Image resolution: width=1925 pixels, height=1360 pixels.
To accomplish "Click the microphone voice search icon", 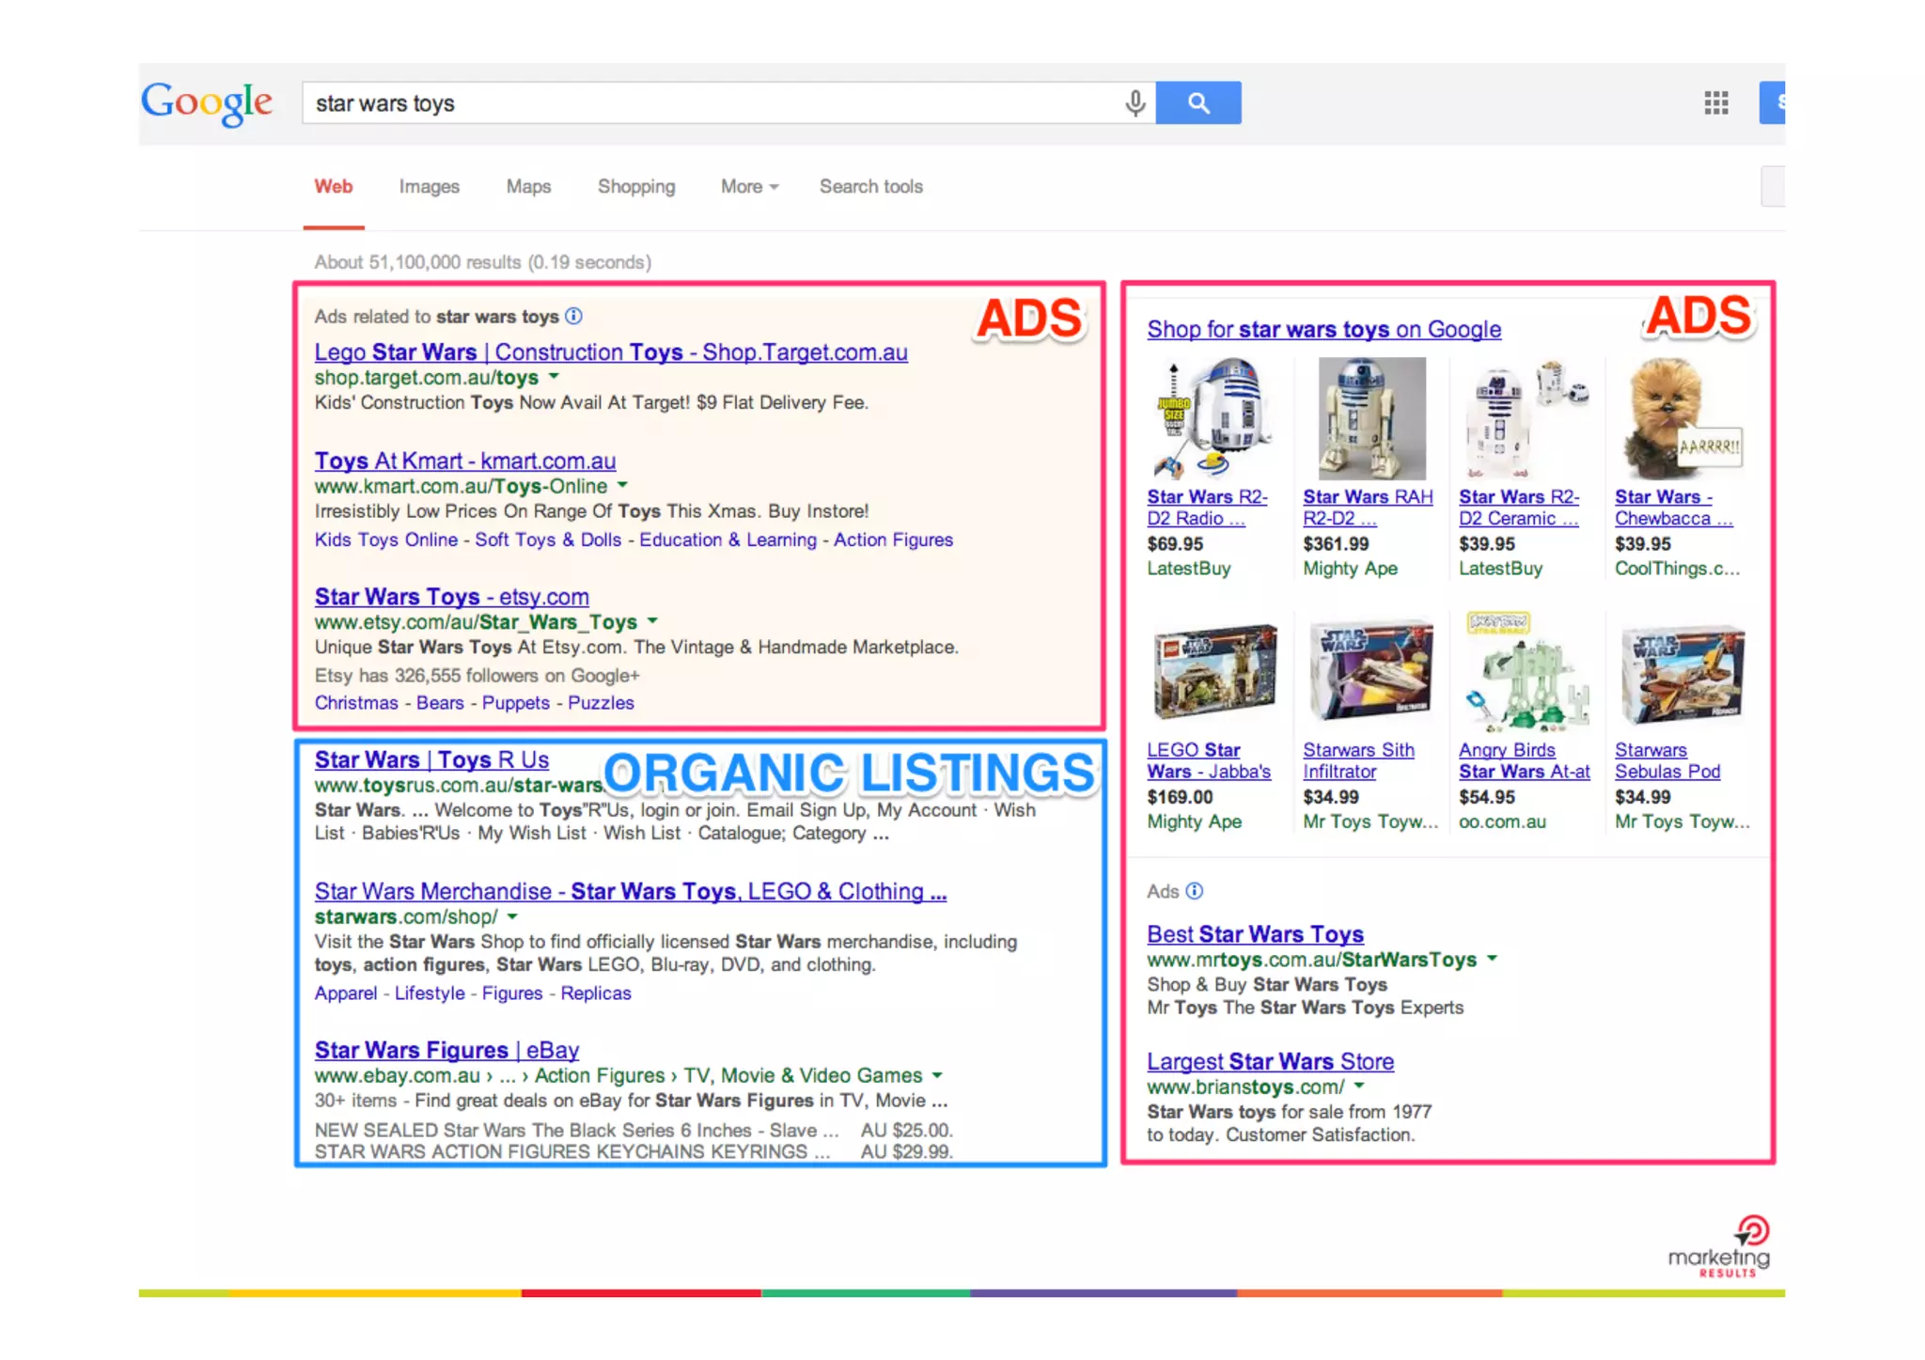I will [x=1135, y=102].
